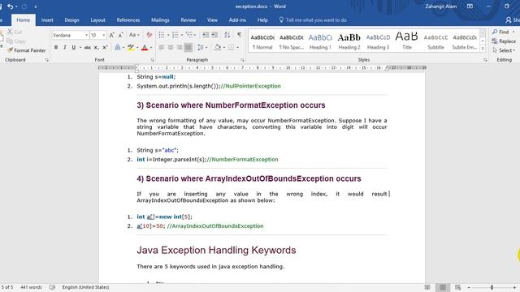Switch to Web Layout view

pyautogui.click(x=457, y=287)
